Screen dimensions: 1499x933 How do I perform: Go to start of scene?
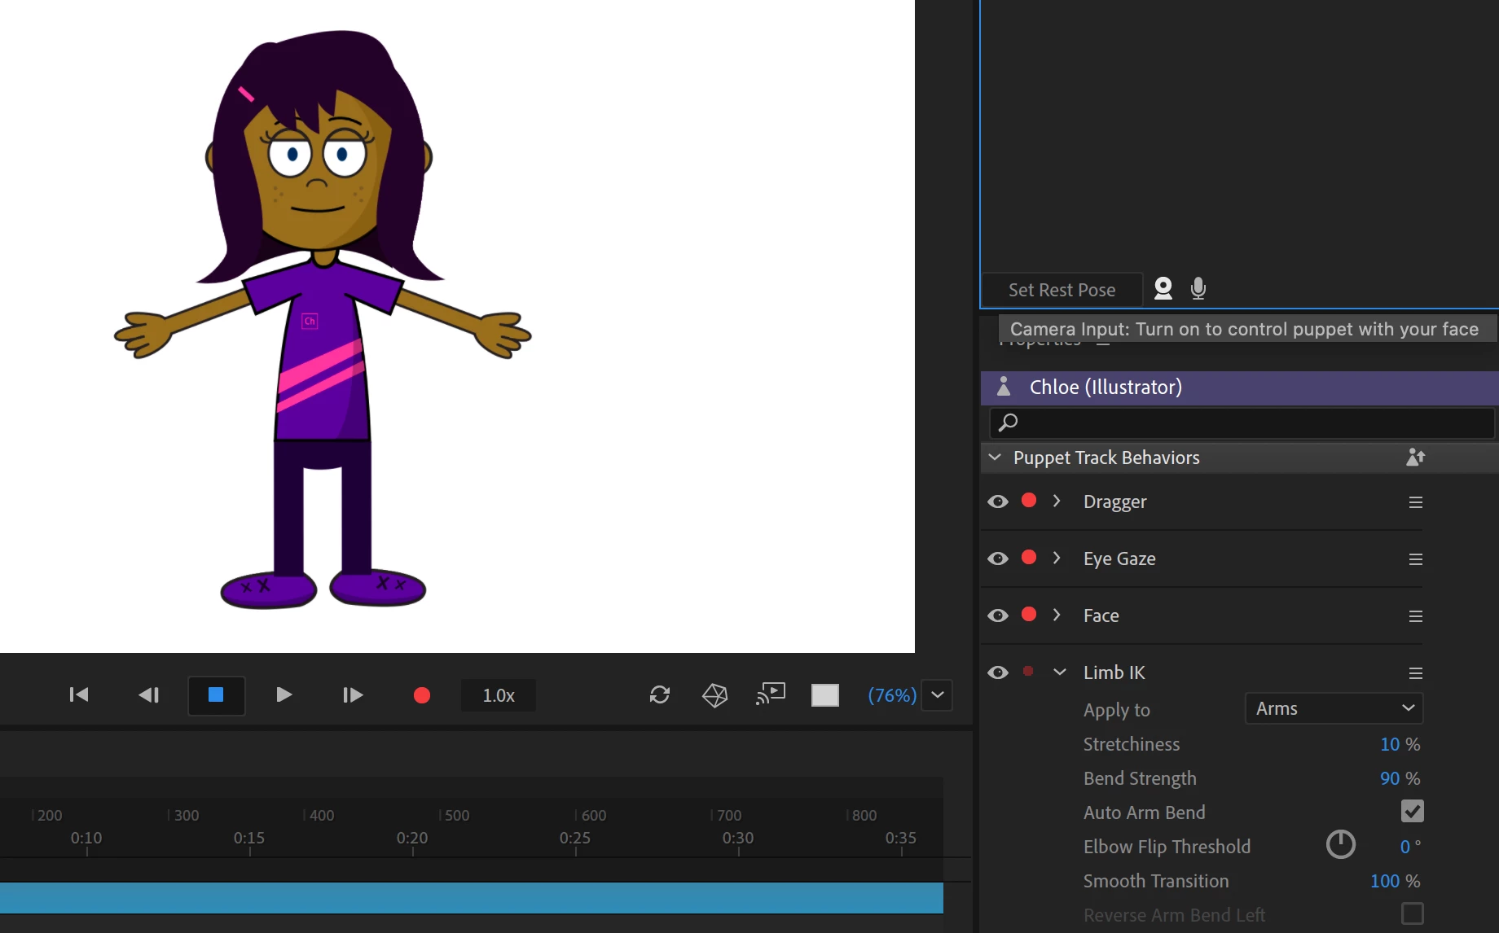pyautogui.click(x=79, y=694)
